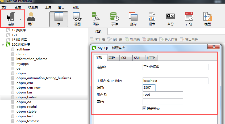Viewport: 225px width, 124px height.
Task: Select the authtime database
Action: pos(23,49)
